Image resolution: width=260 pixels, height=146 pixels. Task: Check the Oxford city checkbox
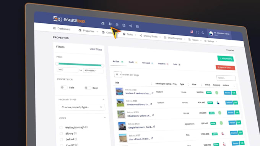point(61,140)
